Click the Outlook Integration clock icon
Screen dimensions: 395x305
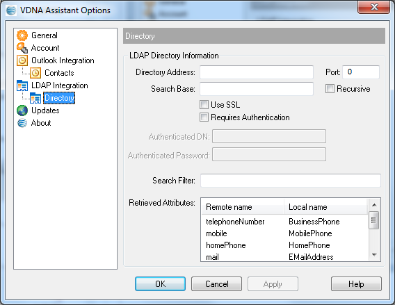[22, 60]
